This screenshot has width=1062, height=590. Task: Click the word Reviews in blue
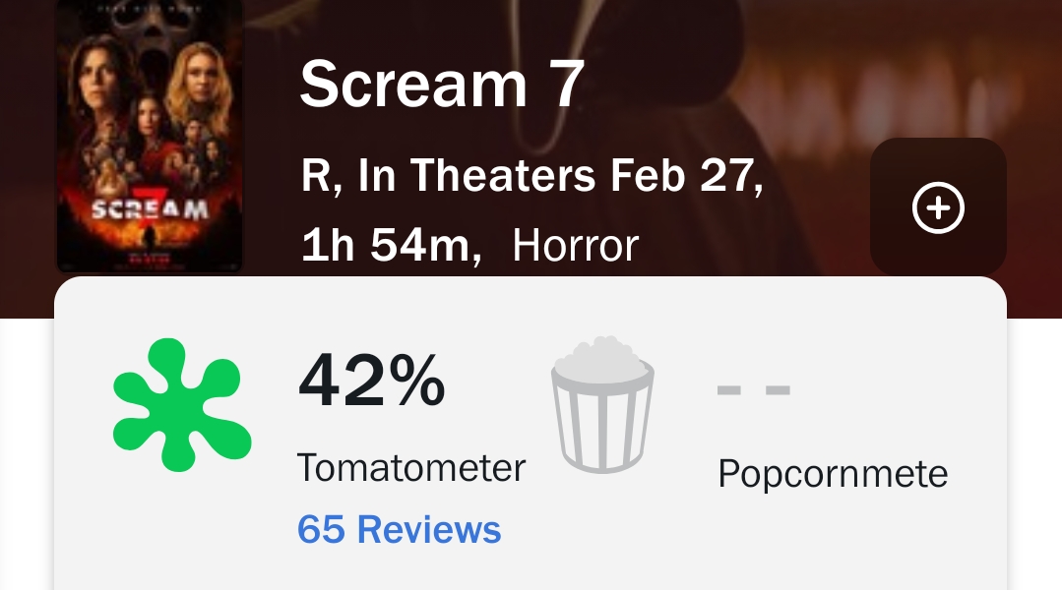428,529
